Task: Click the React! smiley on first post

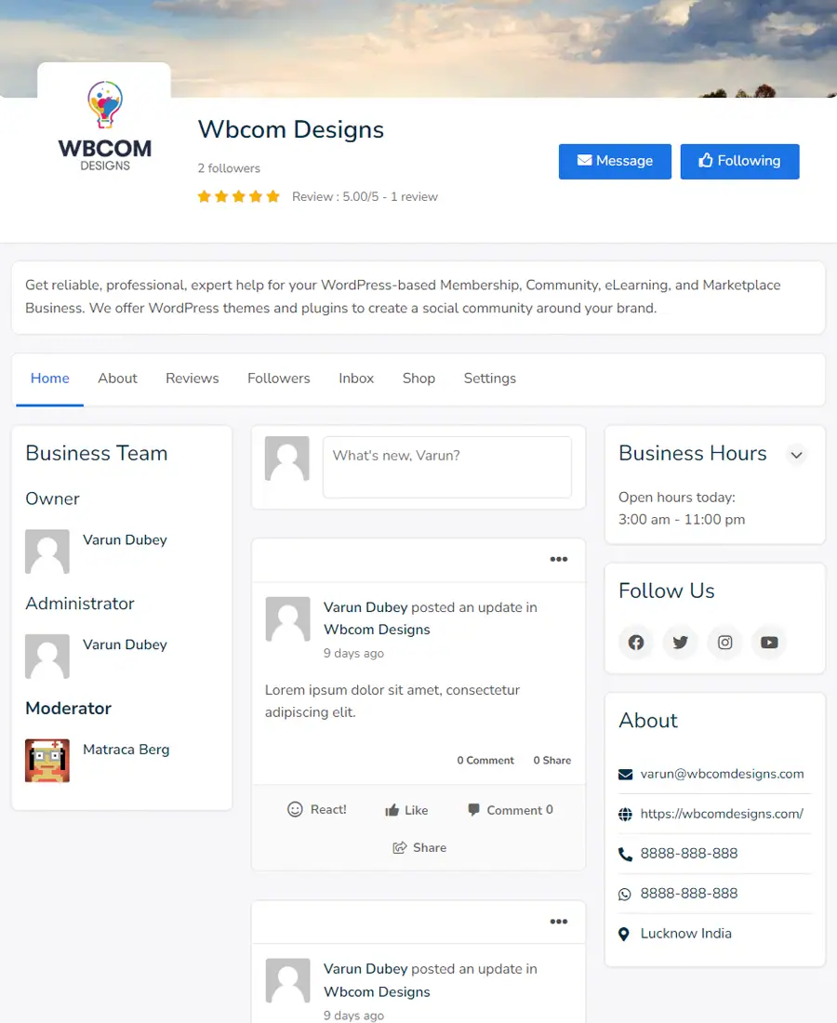Action: tap(295, 810)
